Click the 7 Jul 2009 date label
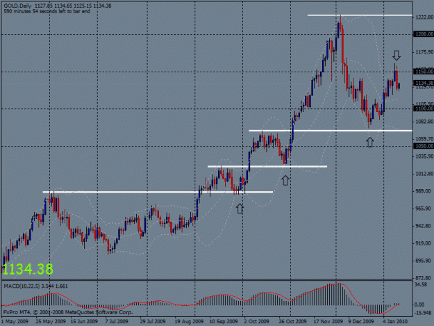The width and height of the screenshot is (434, 326). click(x=117, y=321)
